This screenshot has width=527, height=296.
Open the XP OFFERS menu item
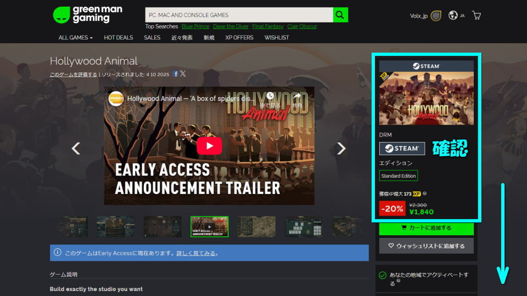[x=239, y=38]
